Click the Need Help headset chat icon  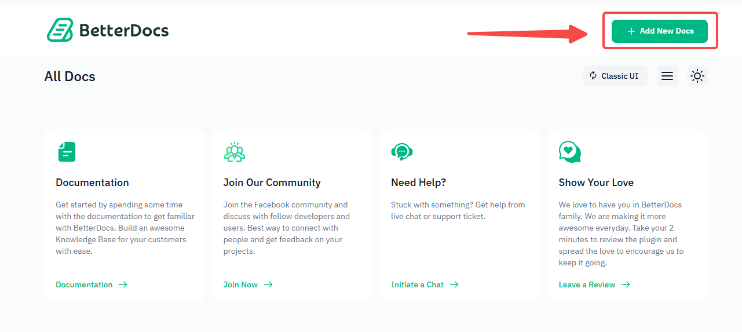[402, 152]
